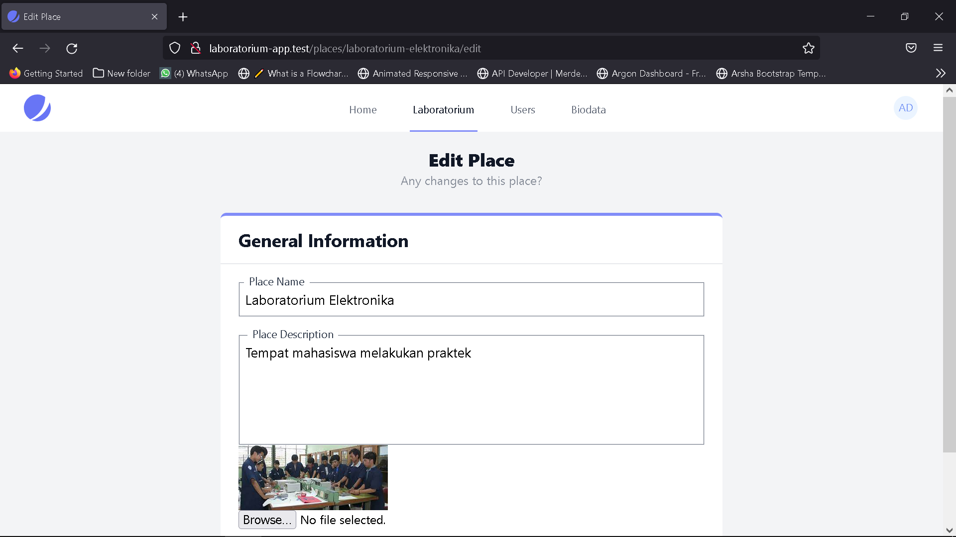
Task: Open the Getting Started bookmark
Action: [46, 73]
